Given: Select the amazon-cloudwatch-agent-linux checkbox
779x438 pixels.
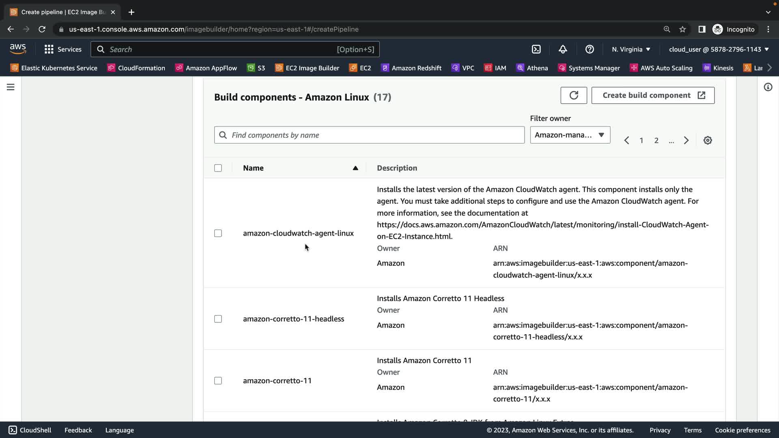Looking at the screenshot, I should click(218, 233).
